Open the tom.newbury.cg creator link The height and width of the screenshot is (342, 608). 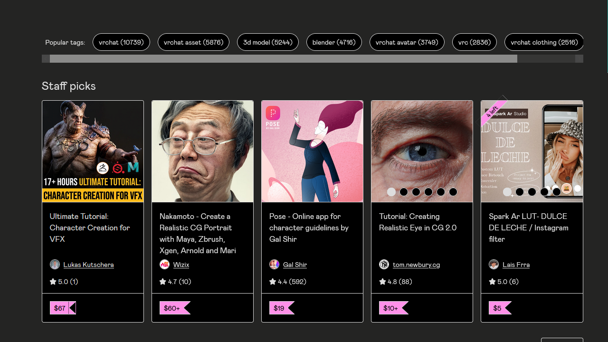point(416,265)
